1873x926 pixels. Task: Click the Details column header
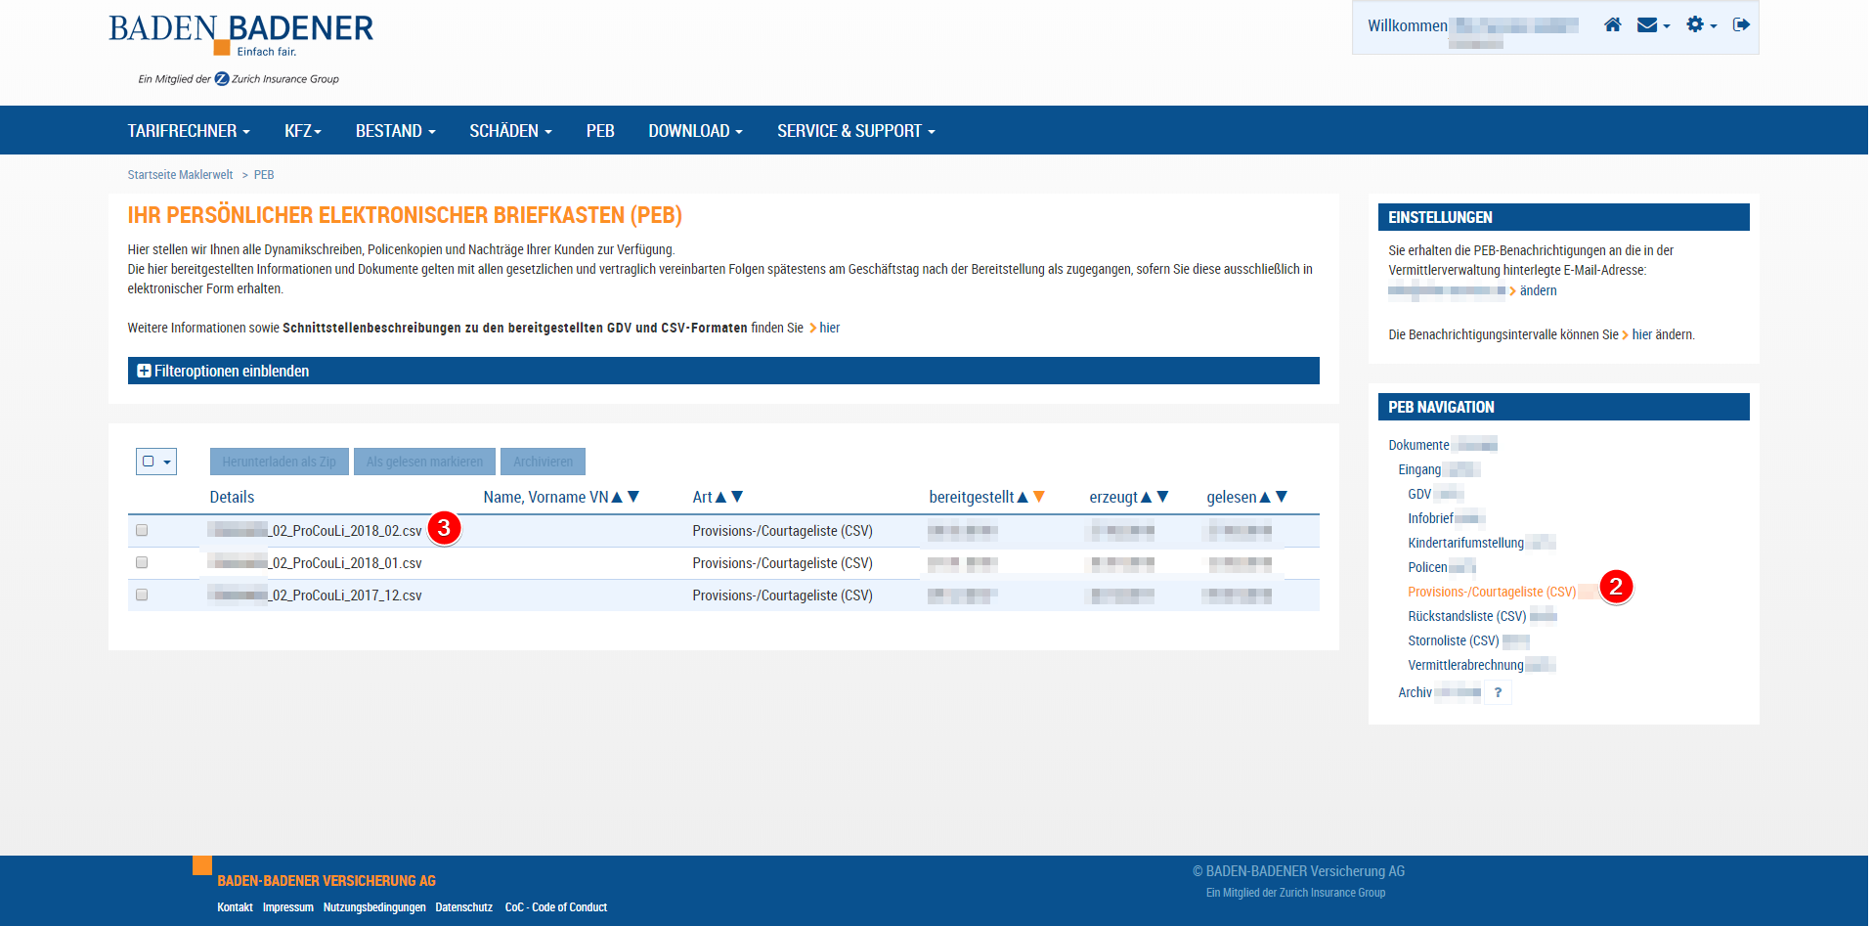232,497
